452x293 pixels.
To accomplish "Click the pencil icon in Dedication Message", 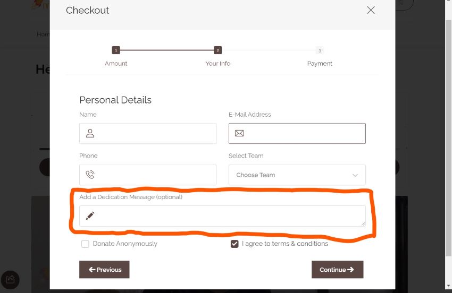I will point(90,216).
